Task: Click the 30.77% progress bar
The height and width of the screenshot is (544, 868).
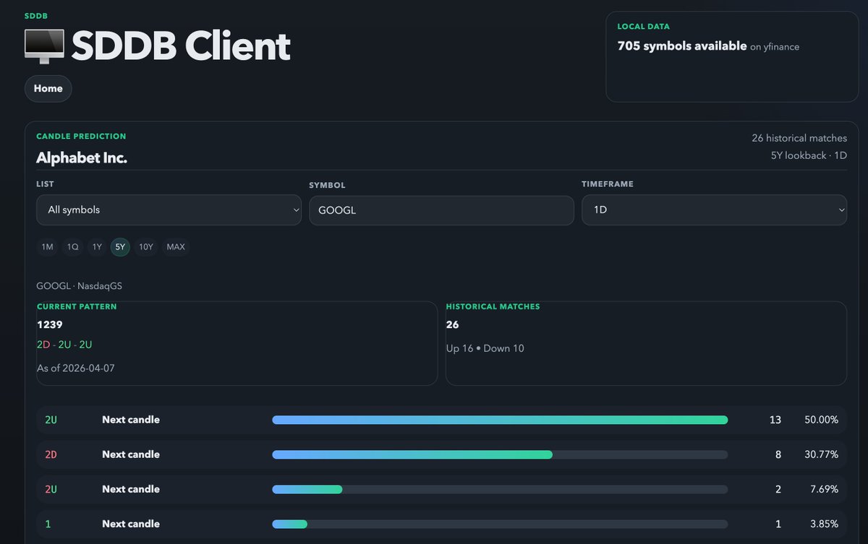Action: click(x=500, y=454)
